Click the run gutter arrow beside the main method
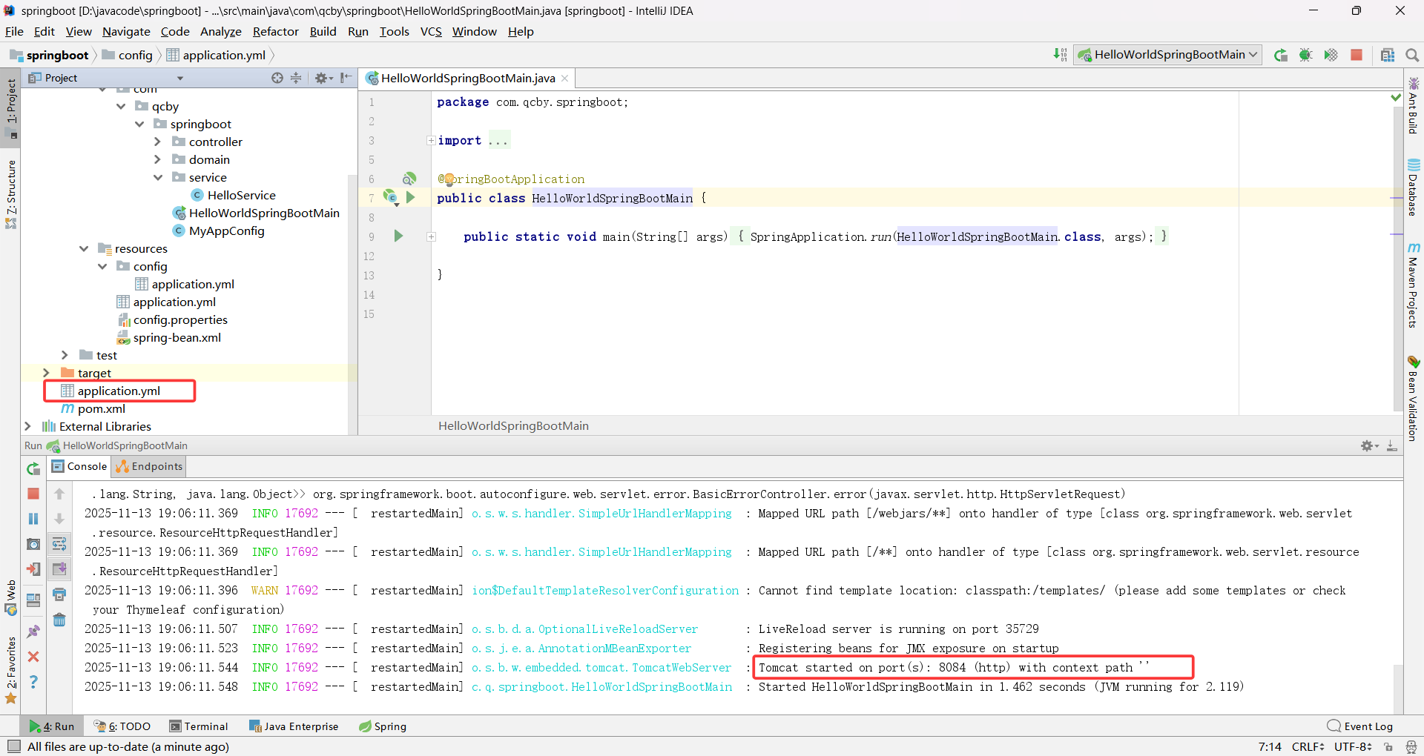This screenshot has height=756, width=1424. pyautogui.click(x=398, y=236)
